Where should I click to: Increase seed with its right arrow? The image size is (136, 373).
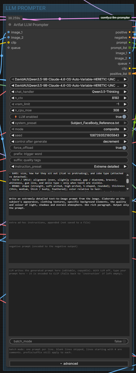pos(125,135)
